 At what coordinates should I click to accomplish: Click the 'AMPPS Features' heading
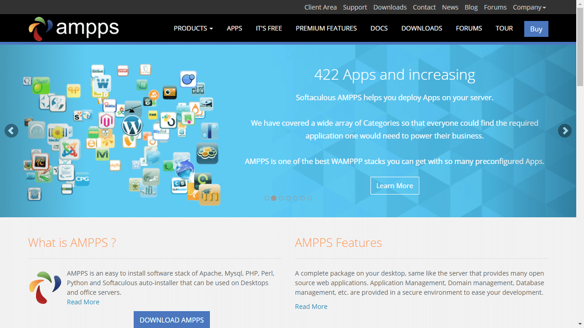point(338,242)
